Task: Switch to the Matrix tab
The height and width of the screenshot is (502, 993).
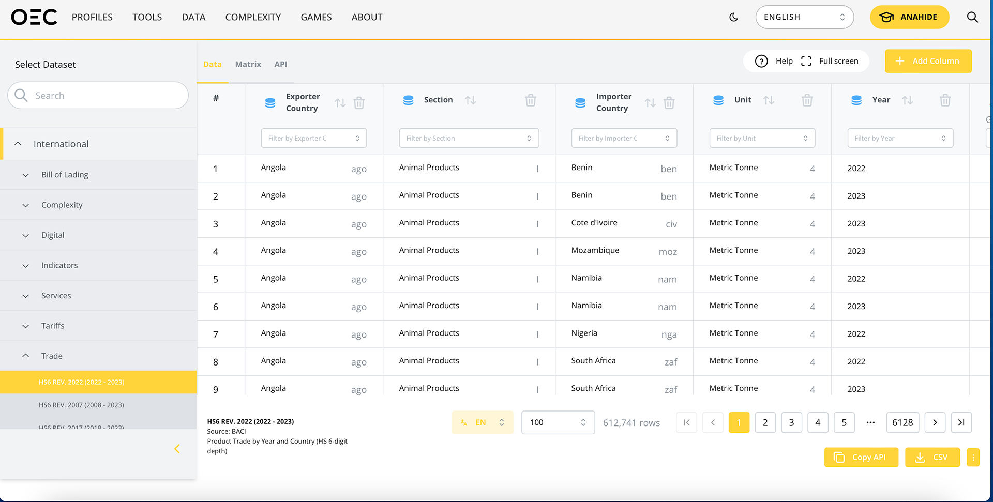Action: [x=248, y=64]
